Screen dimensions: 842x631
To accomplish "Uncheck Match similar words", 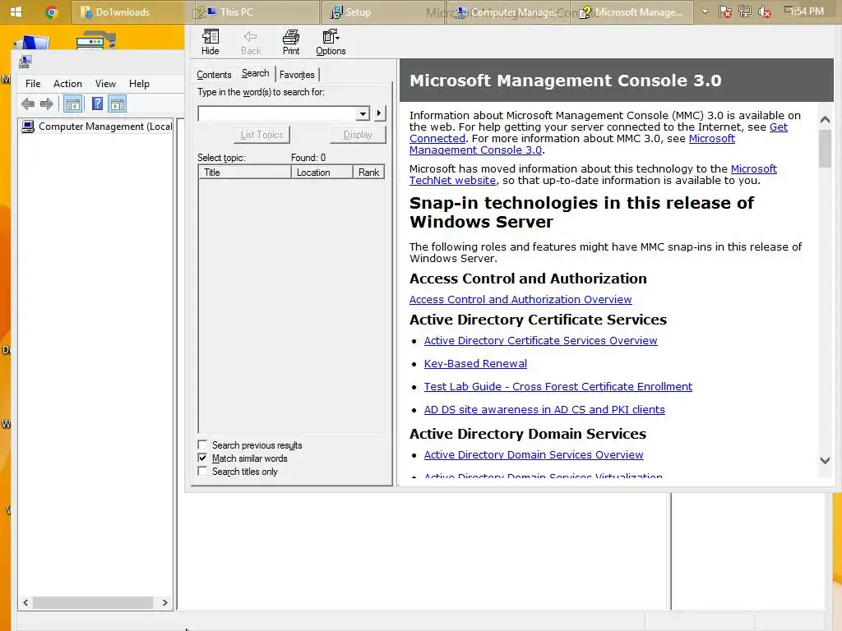I will point(202,458).
